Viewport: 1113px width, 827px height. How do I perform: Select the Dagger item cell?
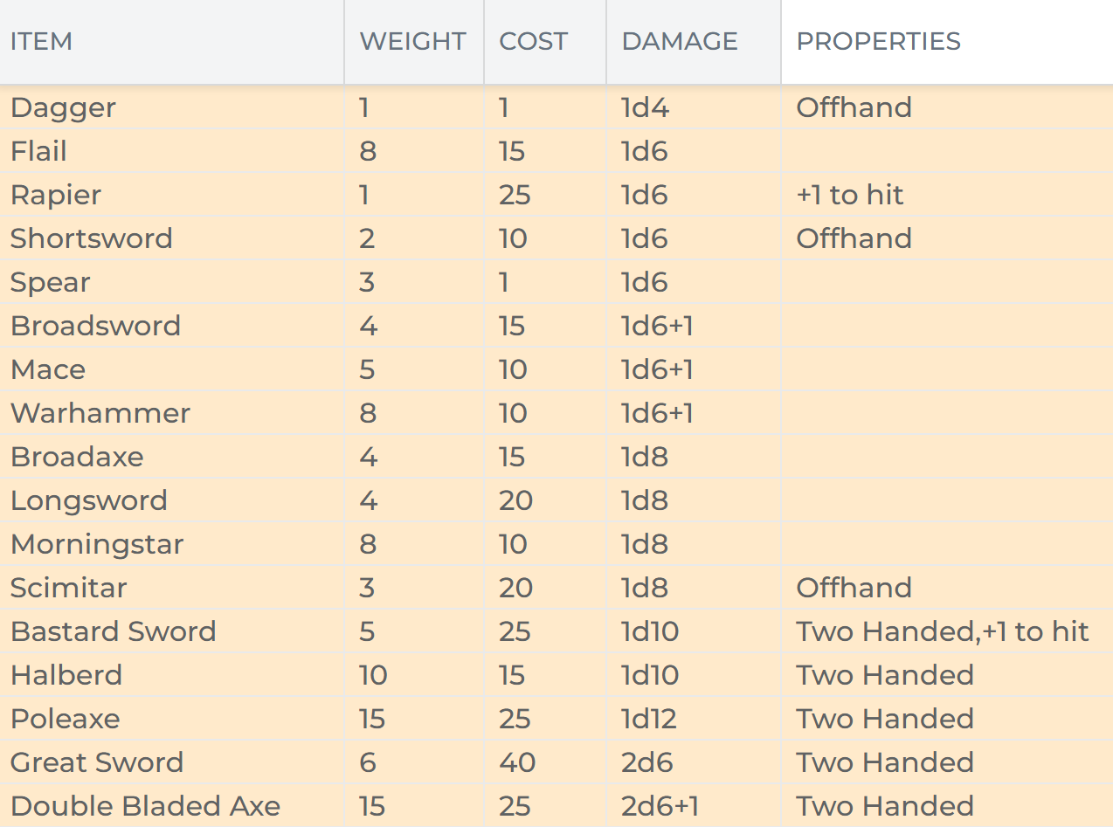pyautogui.click(x=63, y=107)
